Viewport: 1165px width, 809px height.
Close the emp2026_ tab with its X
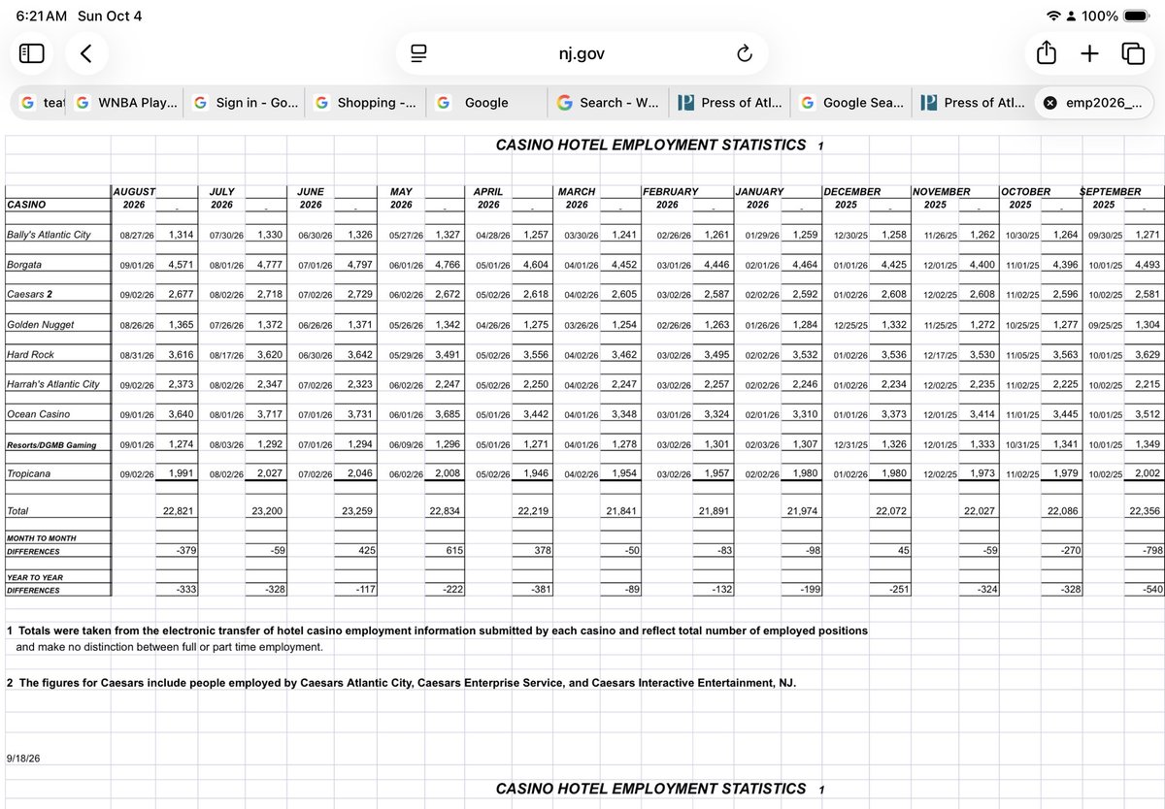click(x=1050, y=103)
